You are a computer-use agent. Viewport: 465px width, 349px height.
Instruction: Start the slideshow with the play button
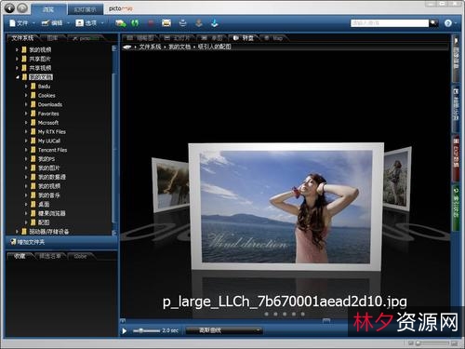click(125, 330)
